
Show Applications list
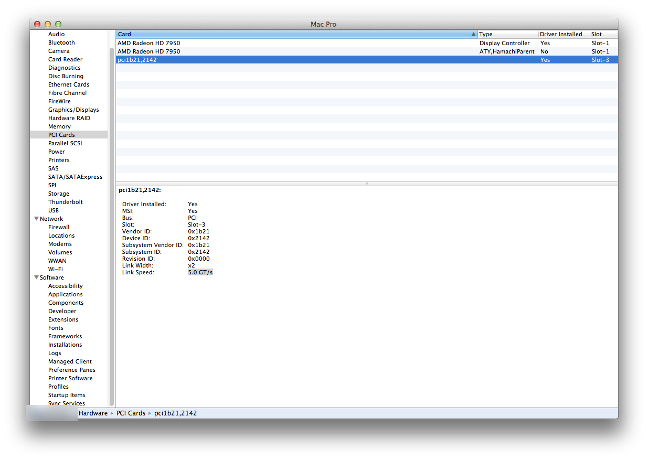coord(66,294)
